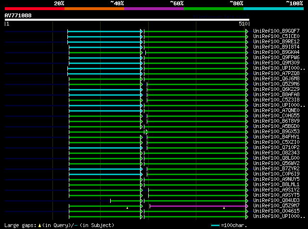Click short green alignment start in Q84UD3 row

point(110,201)
